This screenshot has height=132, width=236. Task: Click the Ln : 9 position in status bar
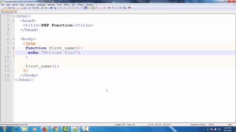point(150,125)
